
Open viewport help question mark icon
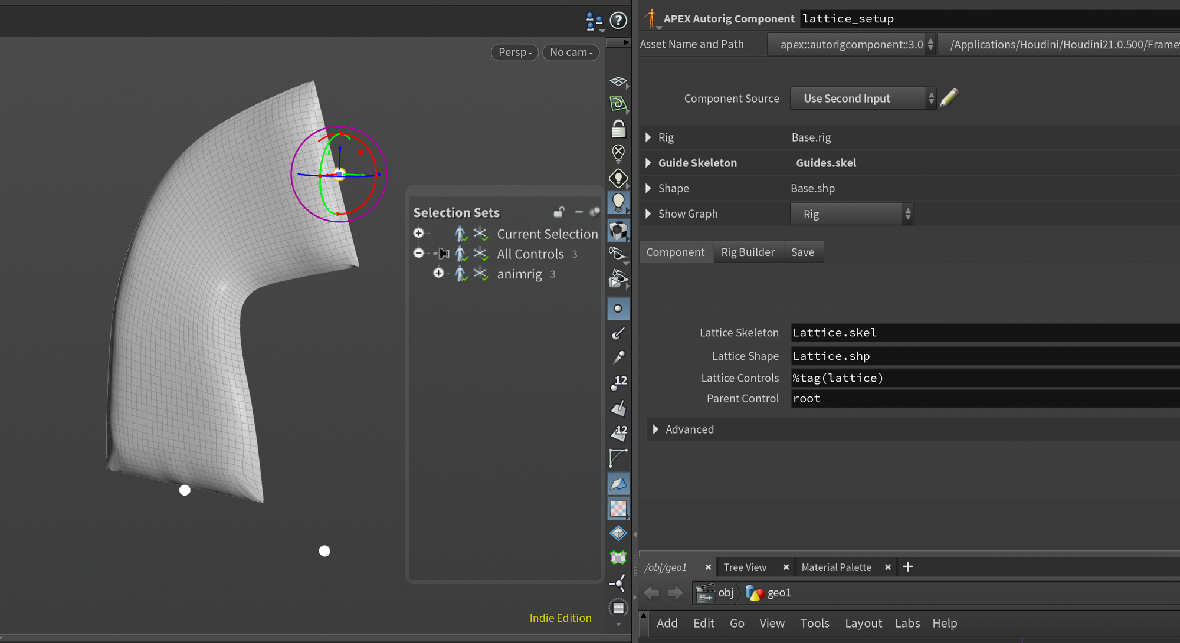(x=618, y=21)
